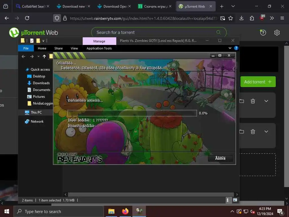Select Desktop in navigation pane
Image resolution: width=289 pixels, height=217 pixels.
click(36, 76)
